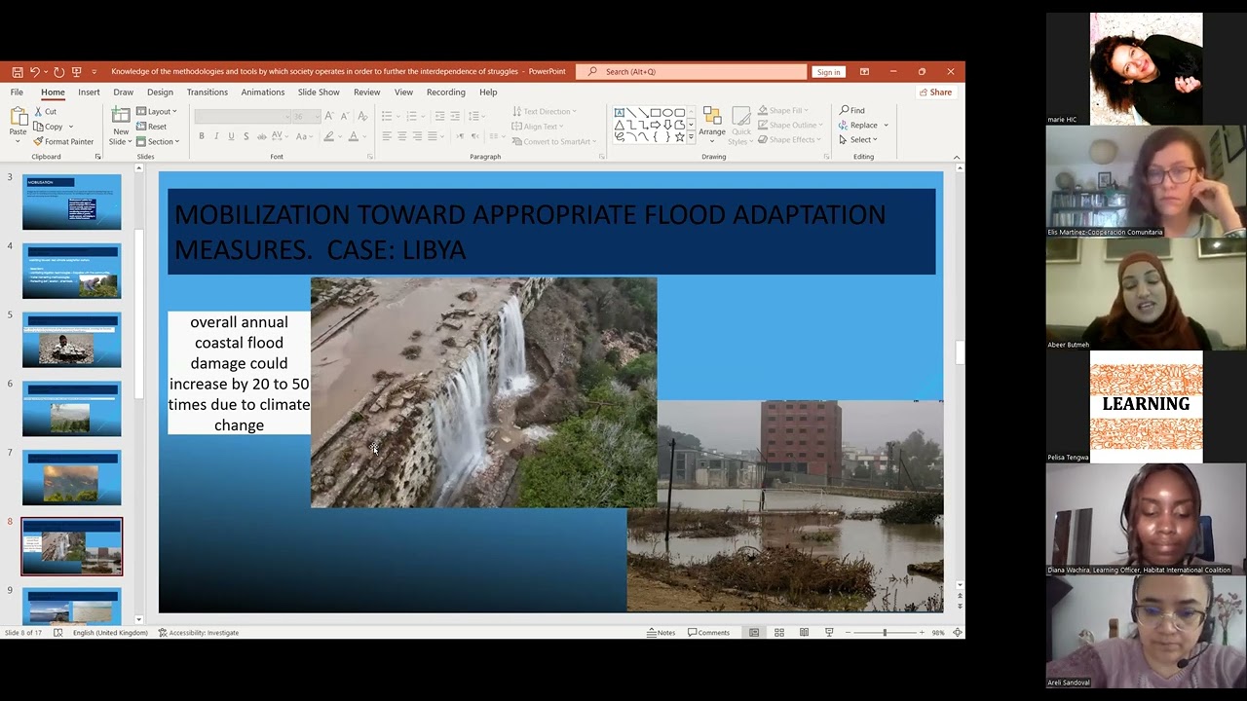This screenshot has height=701, width=1247.
Task: Expand the shapes gallery More arrow
Action: [x=692, y=138]
